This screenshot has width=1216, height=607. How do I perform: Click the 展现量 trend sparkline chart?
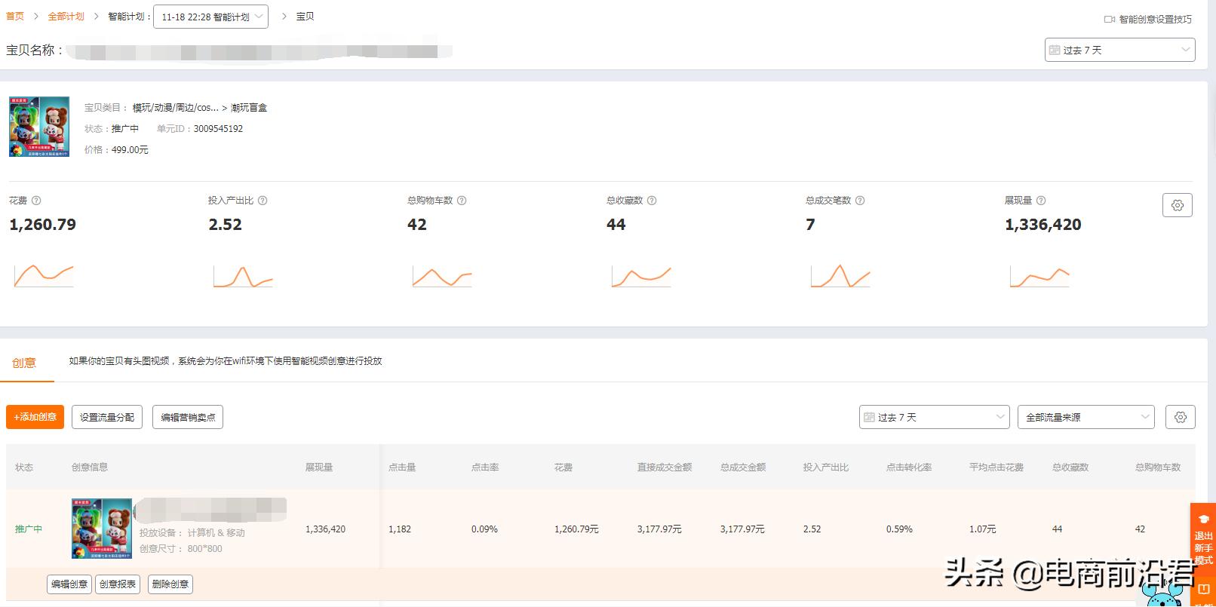[x=1039, y=275]
